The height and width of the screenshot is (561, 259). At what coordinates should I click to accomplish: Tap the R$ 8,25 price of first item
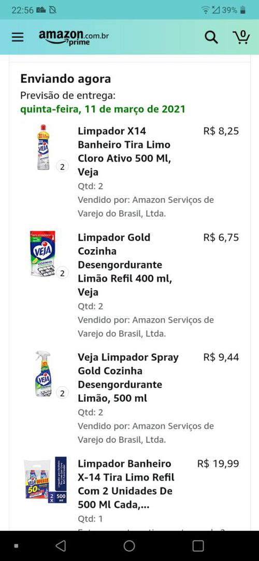click(221, 131)
